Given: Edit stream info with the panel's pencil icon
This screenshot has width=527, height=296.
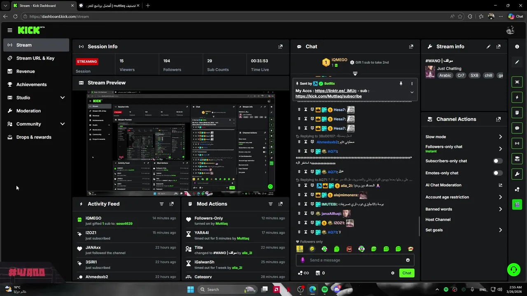Looking at the screenshot, I should 489,46.
